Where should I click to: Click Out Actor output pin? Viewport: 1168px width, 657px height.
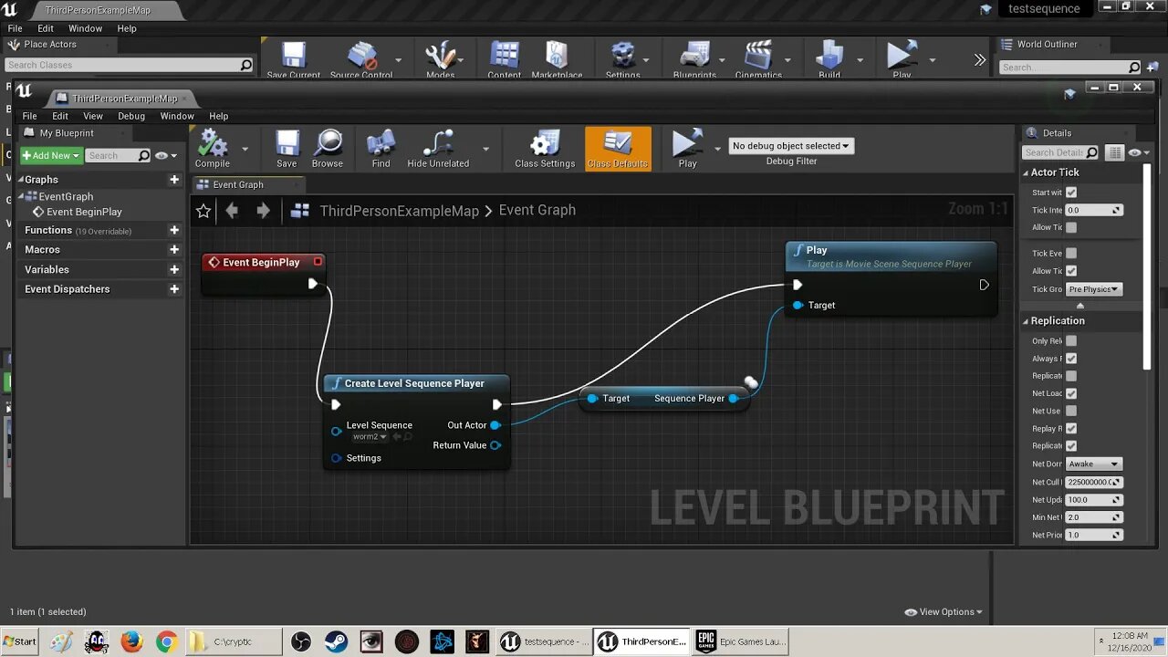(495, 425)
